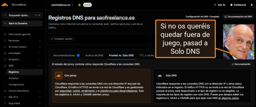Click the Analytics chart icon

(x=5, y=59)
